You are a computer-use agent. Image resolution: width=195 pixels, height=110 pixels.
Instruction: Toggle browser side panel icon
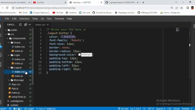tap(188, 8)
